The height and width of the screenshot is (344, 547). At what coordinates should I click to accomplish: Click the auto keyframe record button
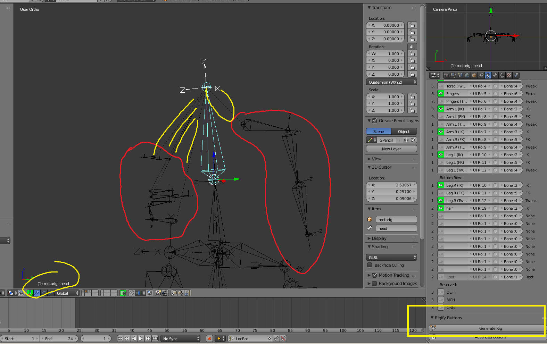209,338
